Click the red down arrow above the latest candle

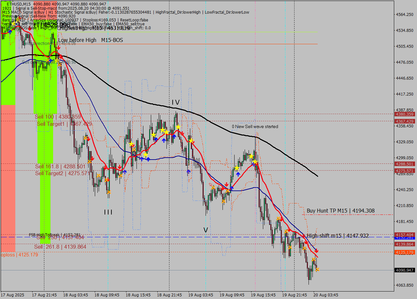coord(316,251)
